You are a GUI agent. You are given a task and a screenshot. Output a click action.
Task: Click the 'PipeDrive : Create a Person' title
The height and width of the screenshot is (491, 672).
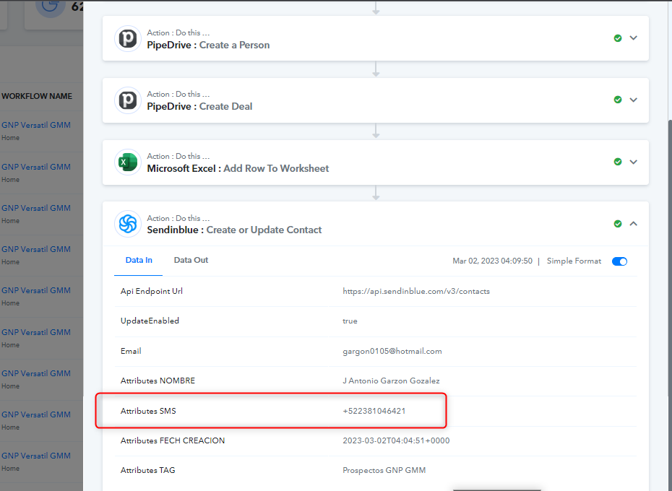pos(208,45)
